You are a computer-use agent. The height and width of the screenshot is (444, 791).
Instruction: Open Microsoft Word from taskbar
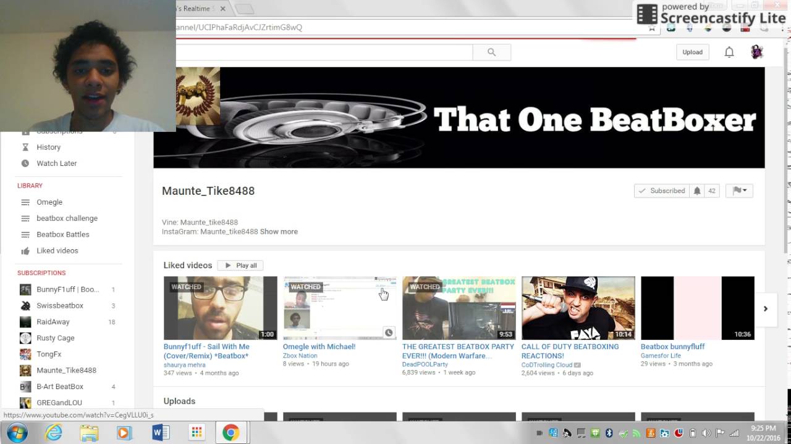pyautogui.click(x=160, y=432)
